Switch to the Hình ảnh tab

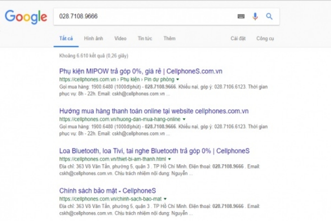(x=94, y=38)
